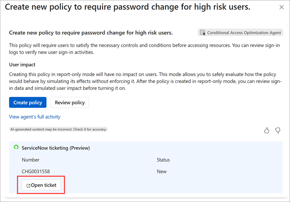Viewport: 290px width, 202px height.
Task: Click the thumbs up feedback icon
Action: tap(267, 131)
